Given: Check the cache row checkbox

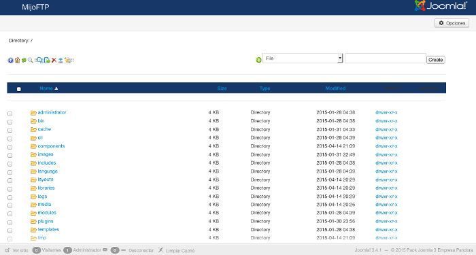Looking at the screenshot, I should point(10,131).
